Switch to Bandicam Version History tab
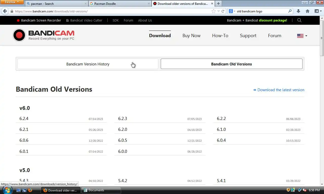324x194 pixels. pos(88,64)
